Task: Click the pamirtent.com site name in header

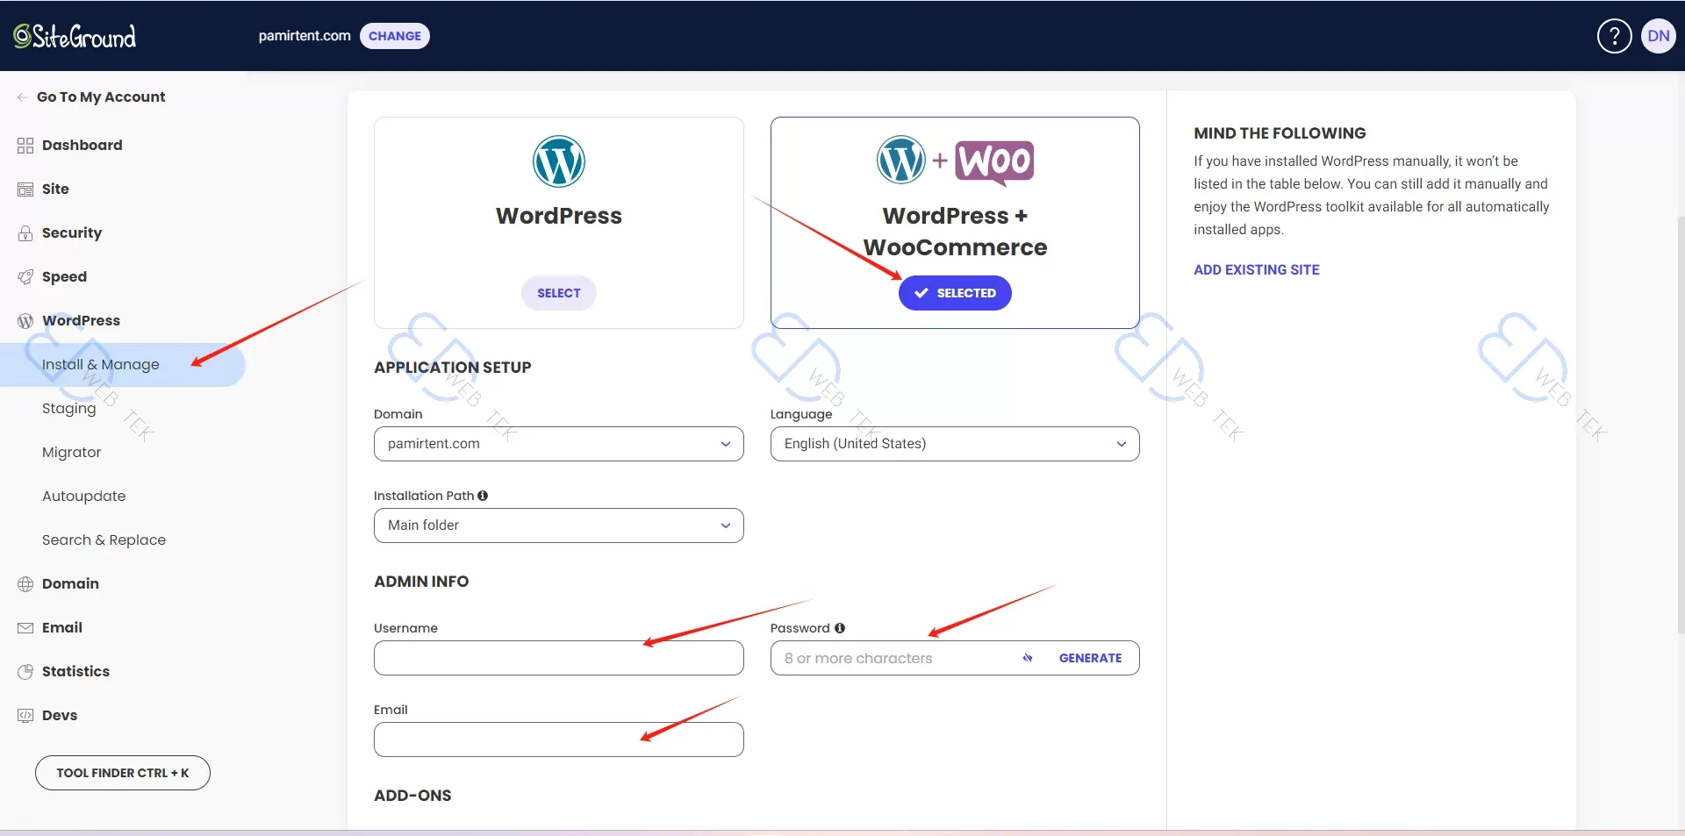Action: click(304, 36)
